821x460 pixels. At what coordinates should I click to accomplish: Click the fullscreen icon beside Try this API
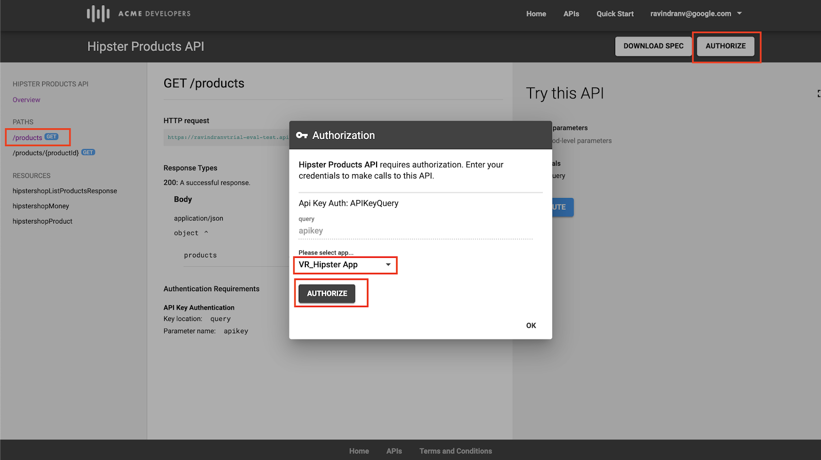(x=819, y=93)
